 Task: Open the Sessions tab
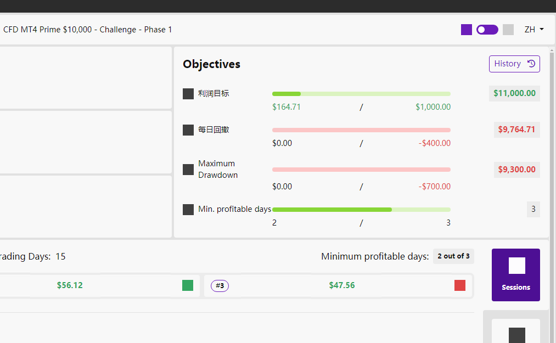click(516, 275)
